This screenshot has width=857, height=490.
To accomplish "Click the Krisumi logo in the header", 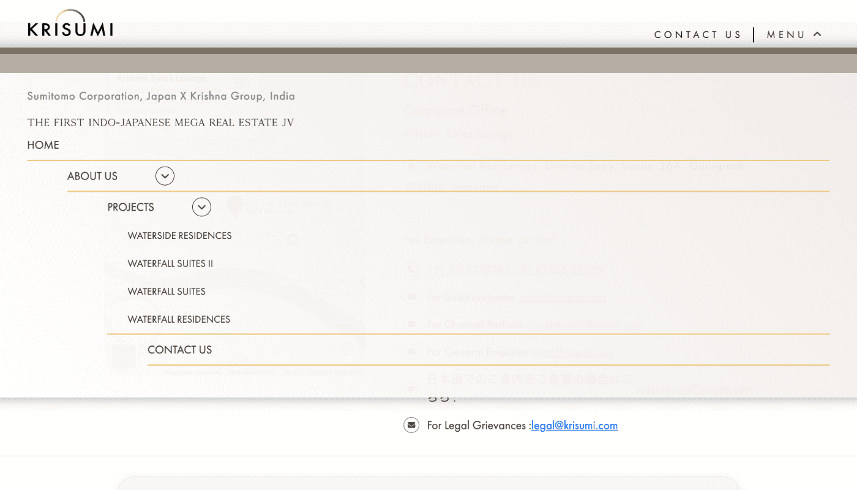I will coord(70,23).
